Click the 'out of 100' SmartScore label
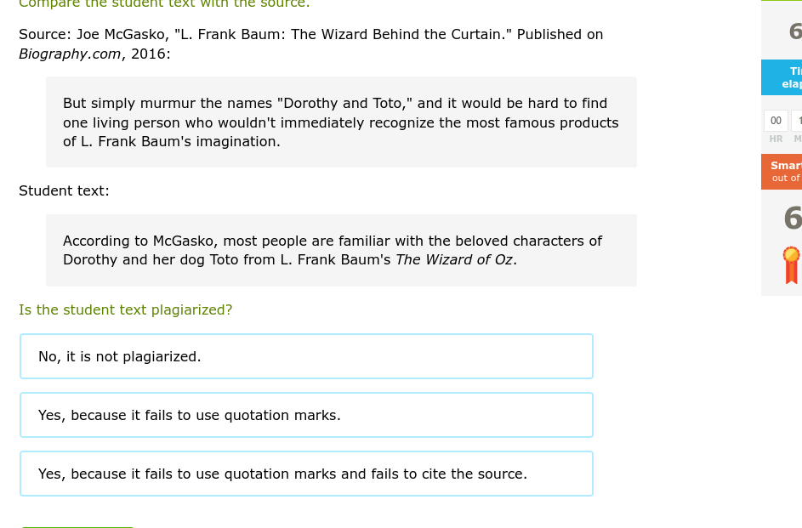802x528 pixels. coord(785,178)
